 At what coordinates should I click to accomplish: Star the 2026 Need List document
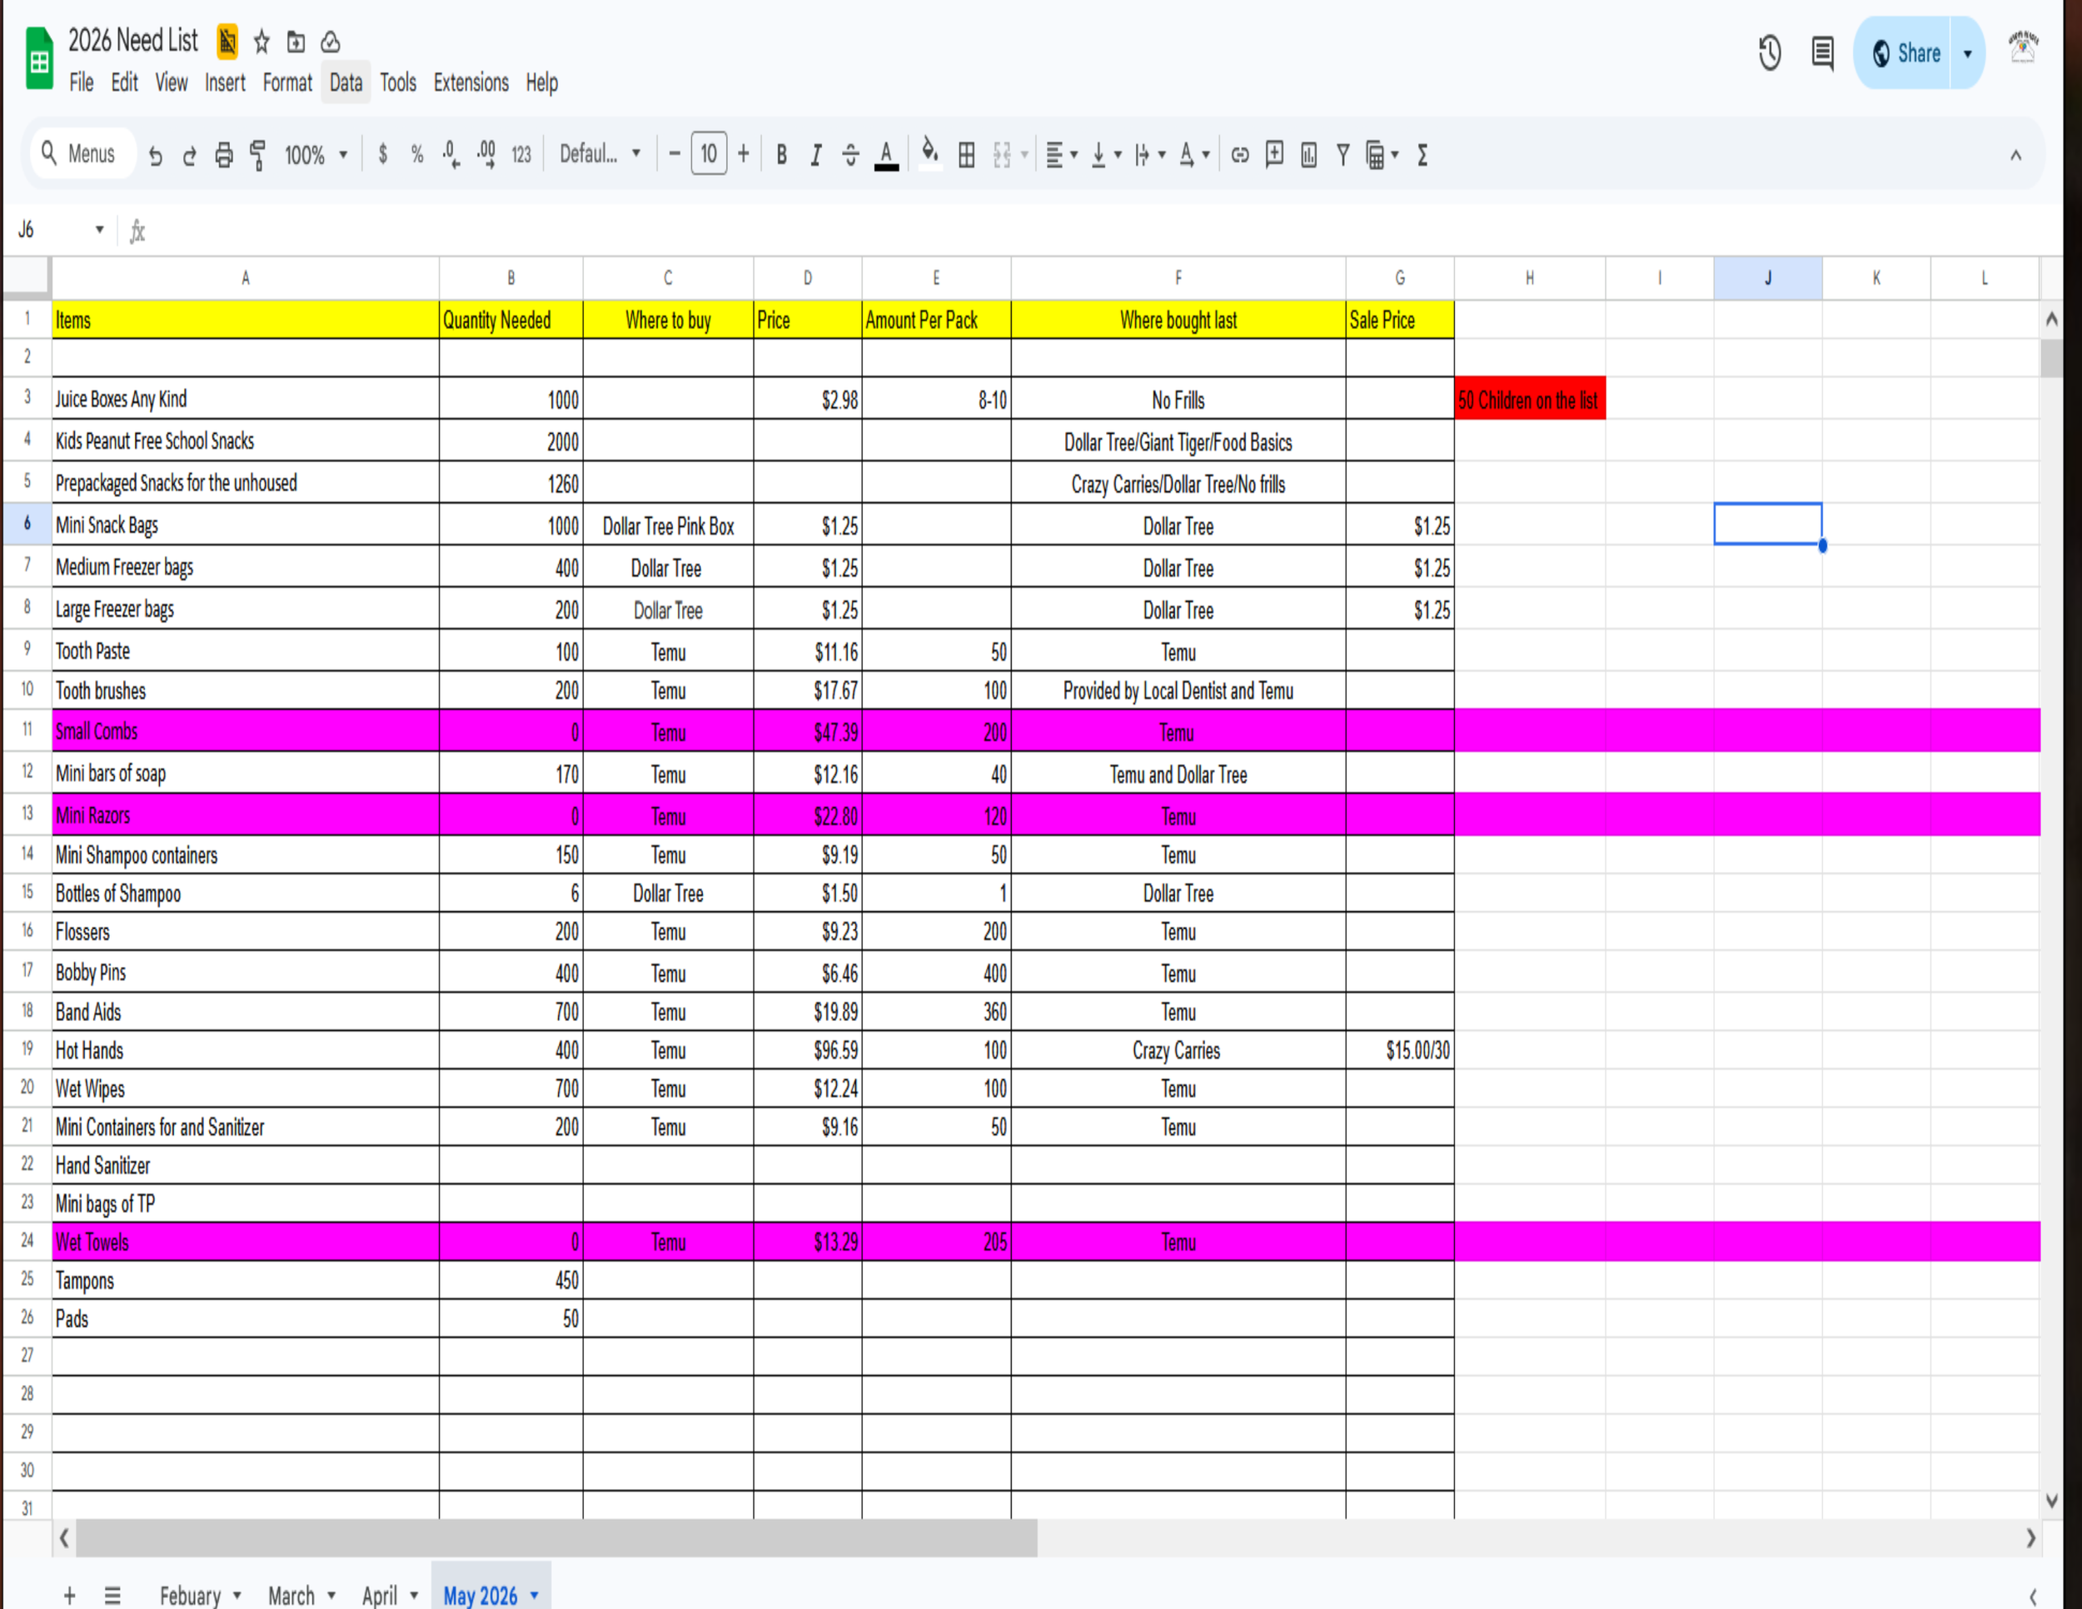262,42
